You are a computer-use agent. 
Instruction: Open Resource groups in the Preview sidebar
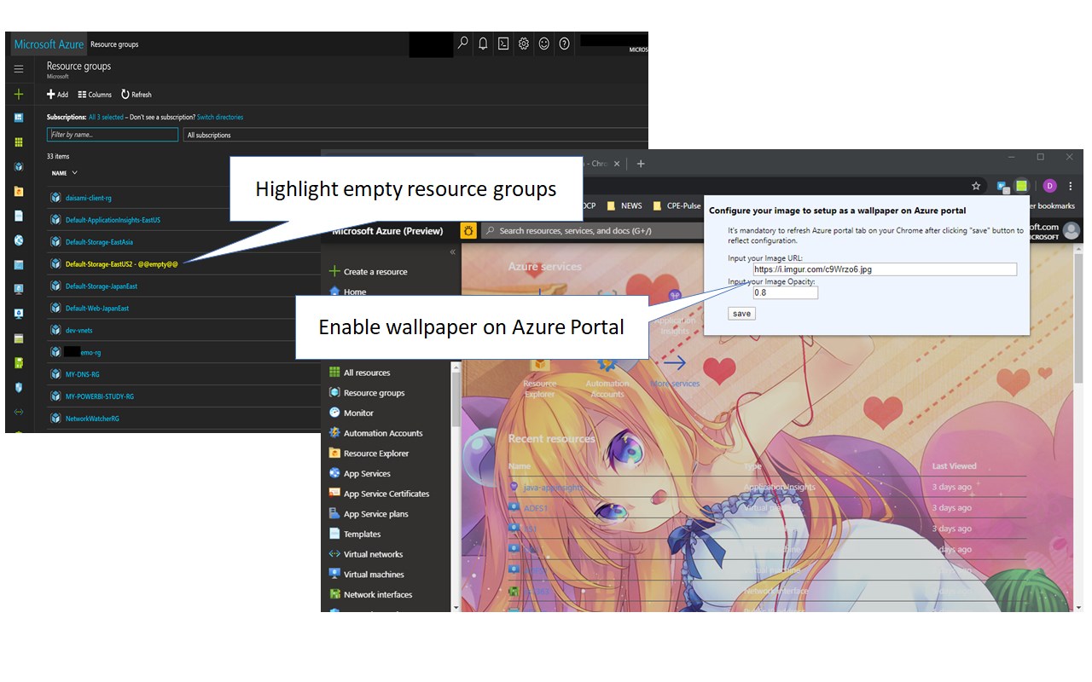[374, 393]
